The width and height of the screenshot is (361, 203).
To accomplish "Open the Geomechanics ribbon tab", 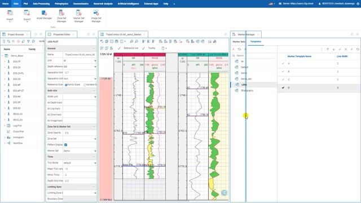I will (81, 4).
